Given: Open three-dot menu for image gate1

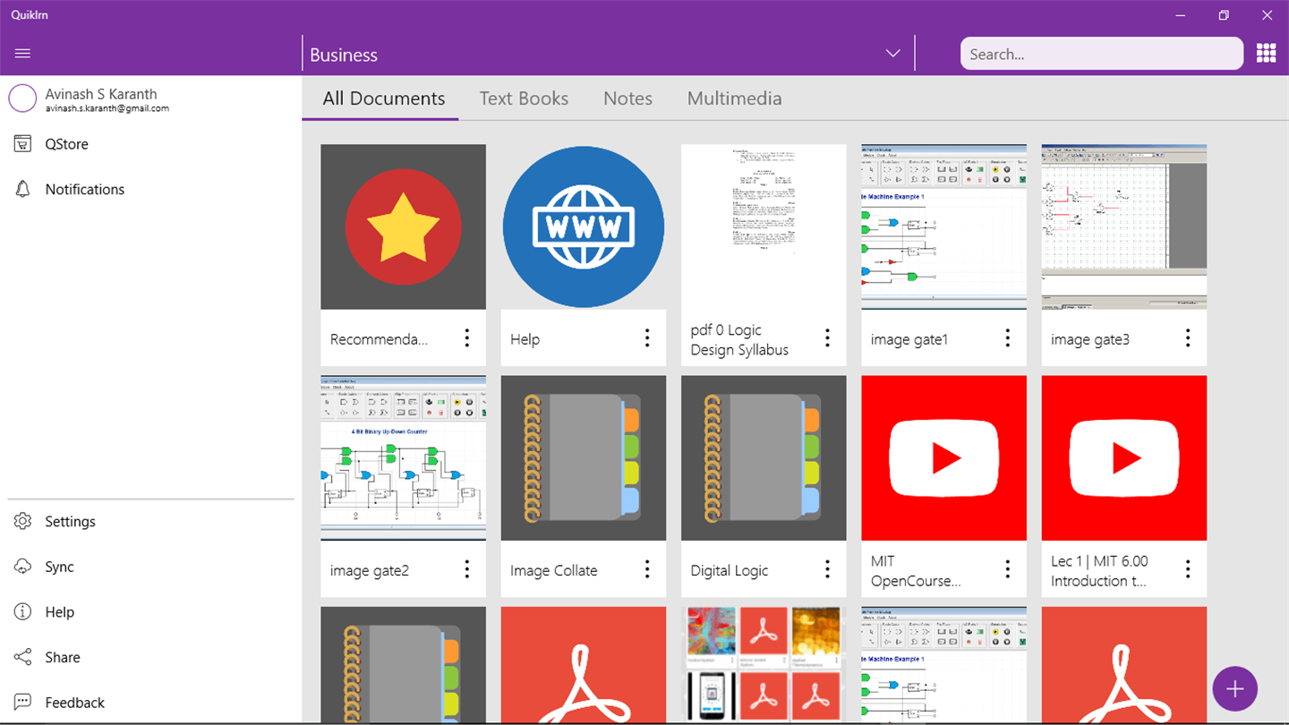Looking at the screenshot, I should click(x=1008, y=337).
